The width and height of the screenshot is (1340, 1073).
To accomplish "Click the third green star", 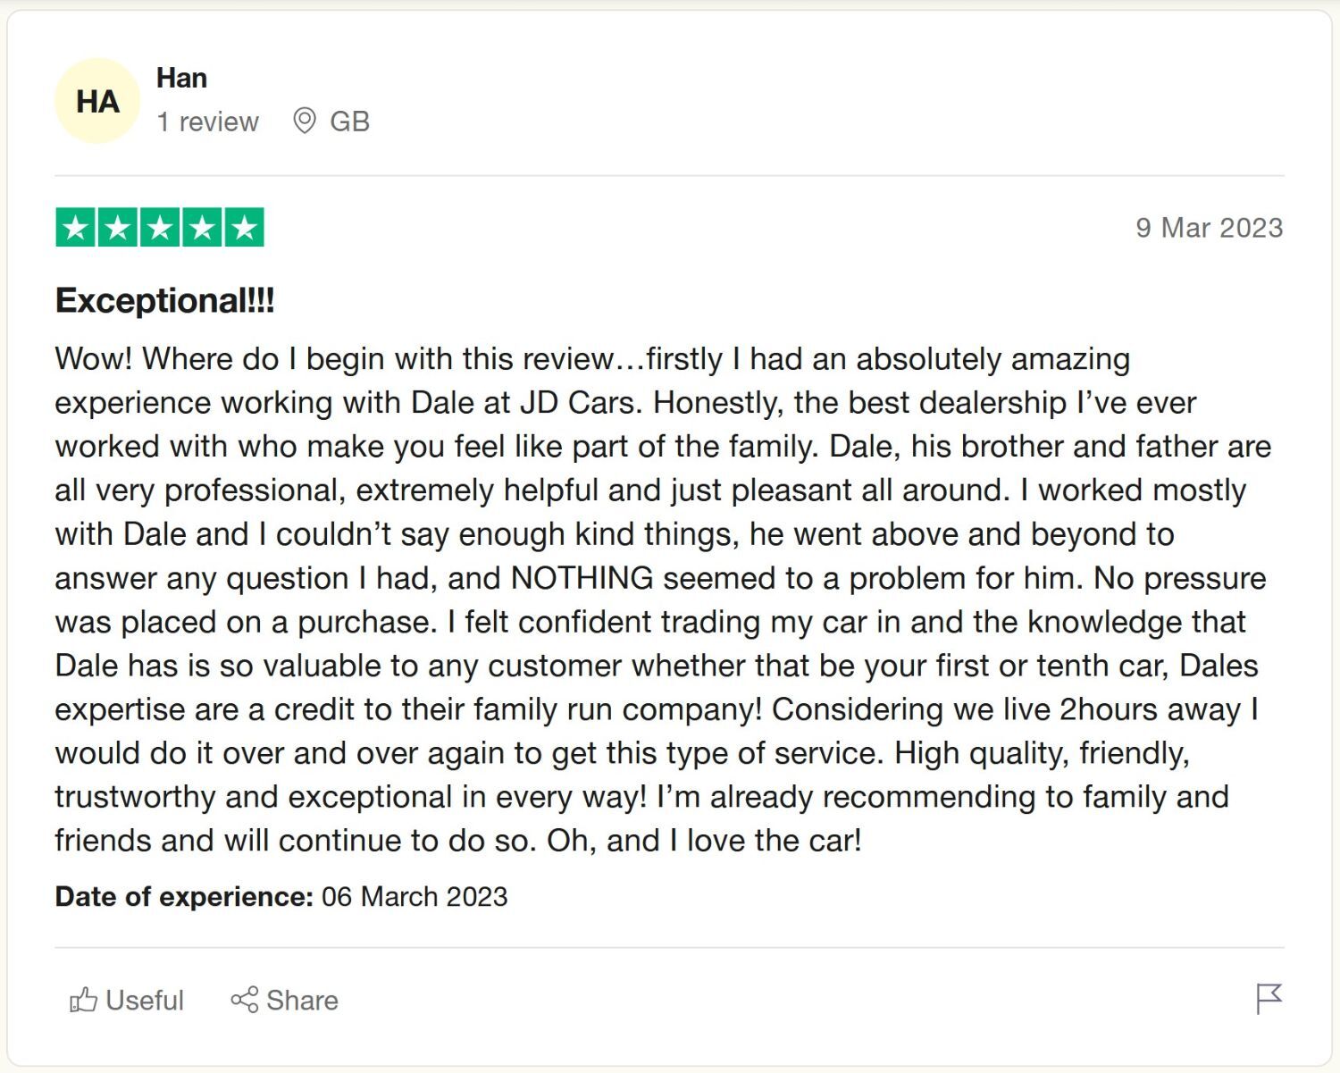I will 160,227.
